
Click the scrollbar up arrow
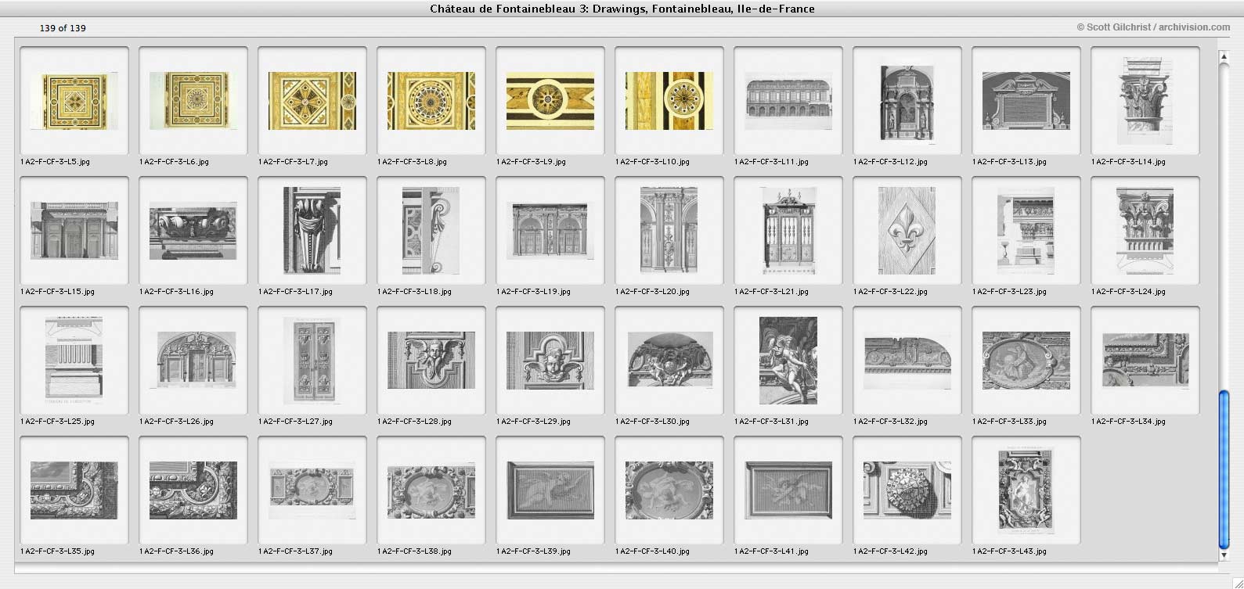click(x=1224, y=56)
